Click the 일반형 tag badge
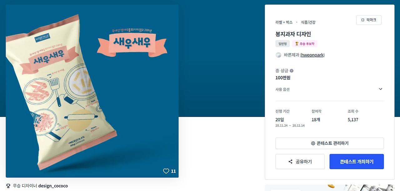The width and height of the screenshot is (400, 191). click(282, 44)
